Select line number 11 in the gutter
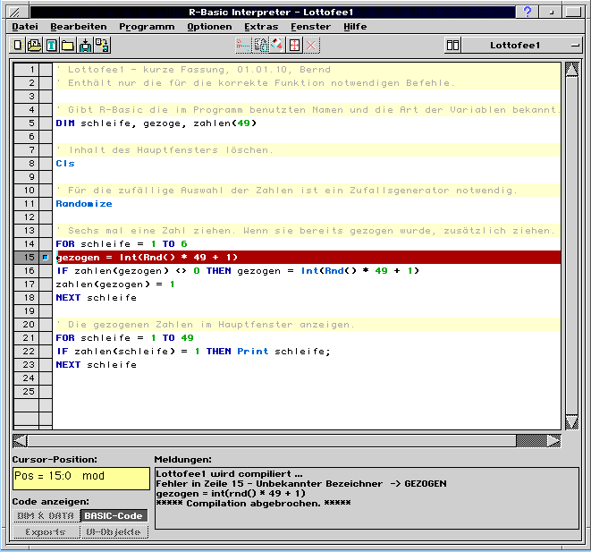Screen dimensions: 591x552 (27, 204)
